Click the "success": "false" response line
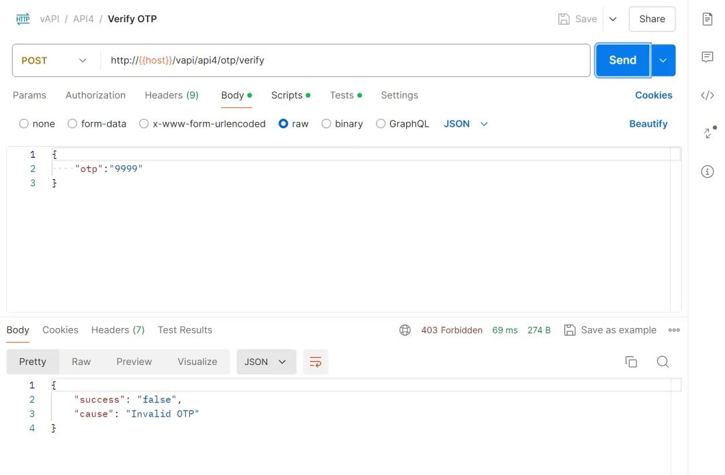725x475 pixels. click(128, 399)
